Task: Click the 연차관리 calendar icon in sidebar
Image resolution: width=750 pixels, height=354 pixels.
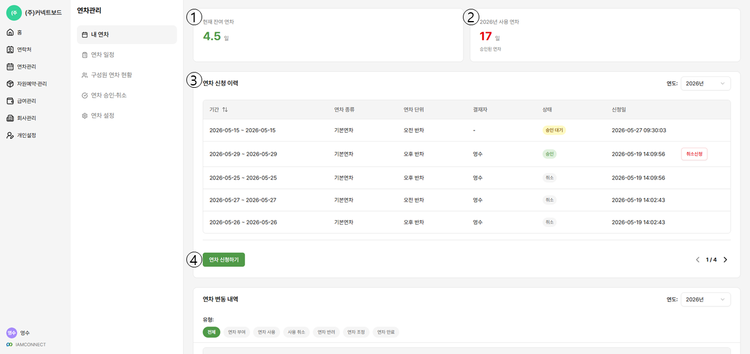Action: coord(10,67)
